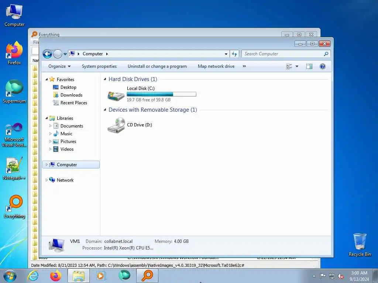Viewport: 378px width, 283px height.
Task: Select Uninstall or change a program
Action: [157, 66]
